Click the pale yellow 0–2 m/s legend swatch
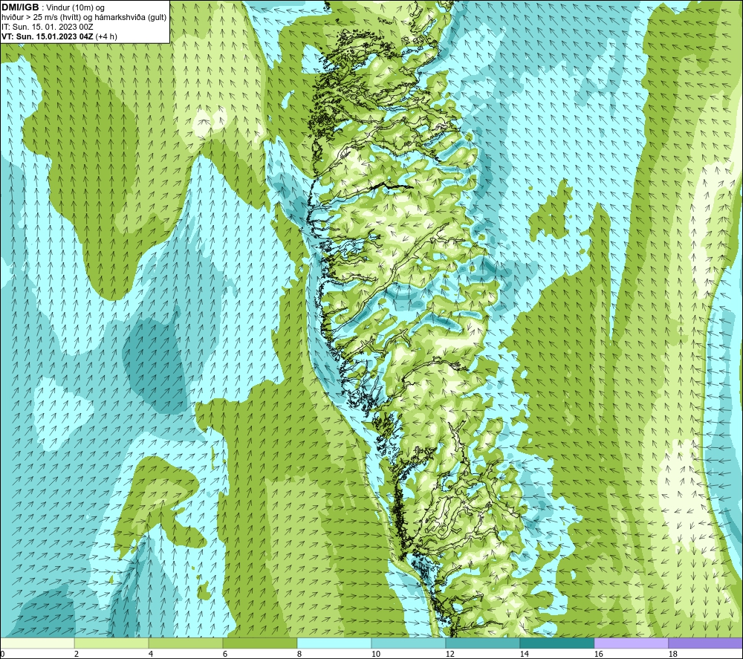This screenshot has width=743, height=659. coord(37,643)
